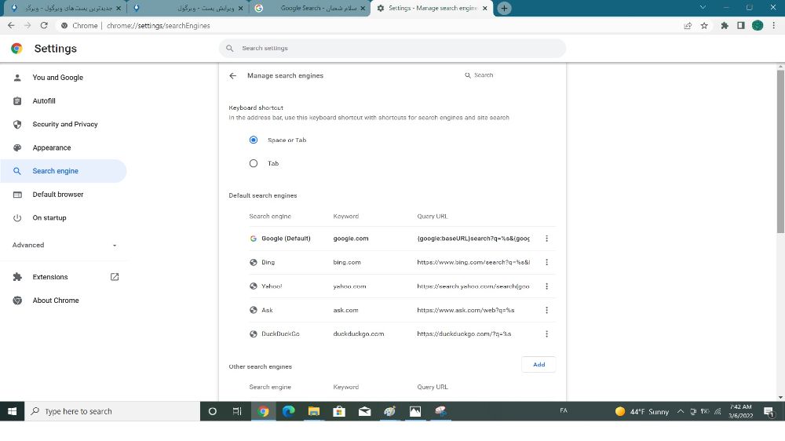The height and width of the screenshot is (441, 785).
Task: Open the more actions menu for Google
Action: [546, 239]
